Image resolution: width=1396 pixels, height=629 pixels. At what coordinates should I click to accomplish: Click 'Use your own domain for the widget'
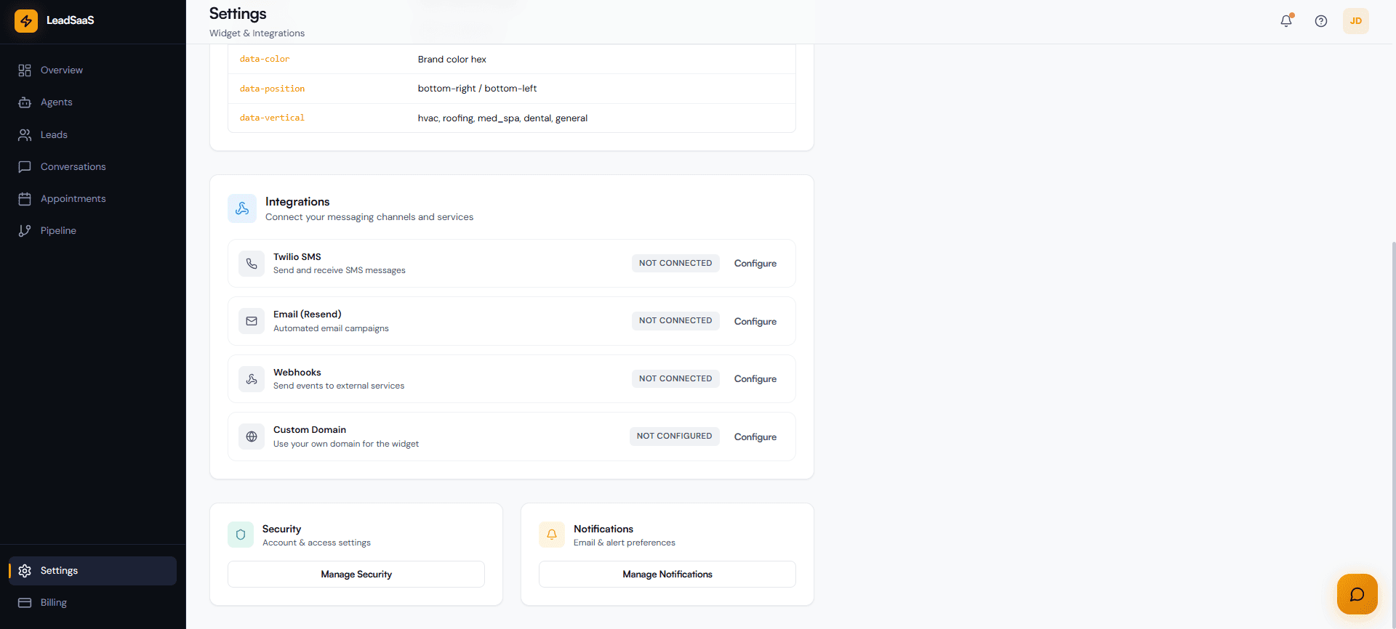click(346, 444)
